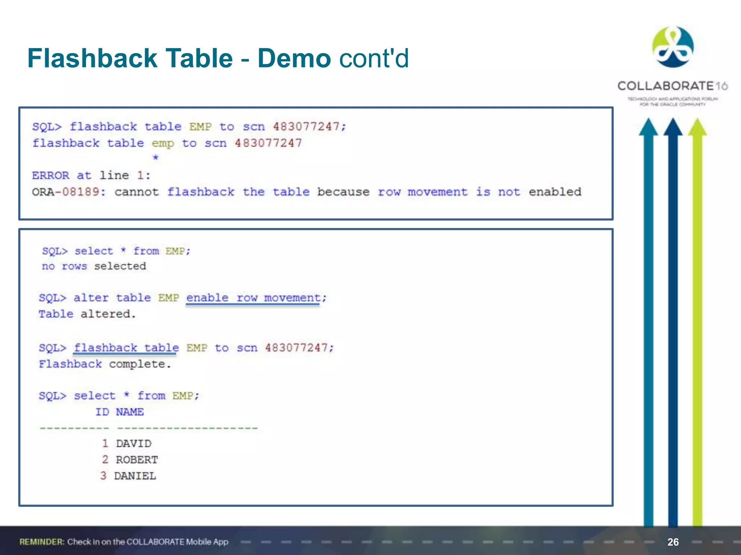Click the COLLABORATE 16 clover logo

click(x=673, y=47)
